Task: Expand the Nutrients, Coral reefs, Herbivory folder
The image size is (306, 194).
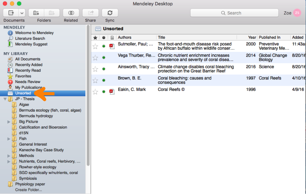Action: point(9,162)
